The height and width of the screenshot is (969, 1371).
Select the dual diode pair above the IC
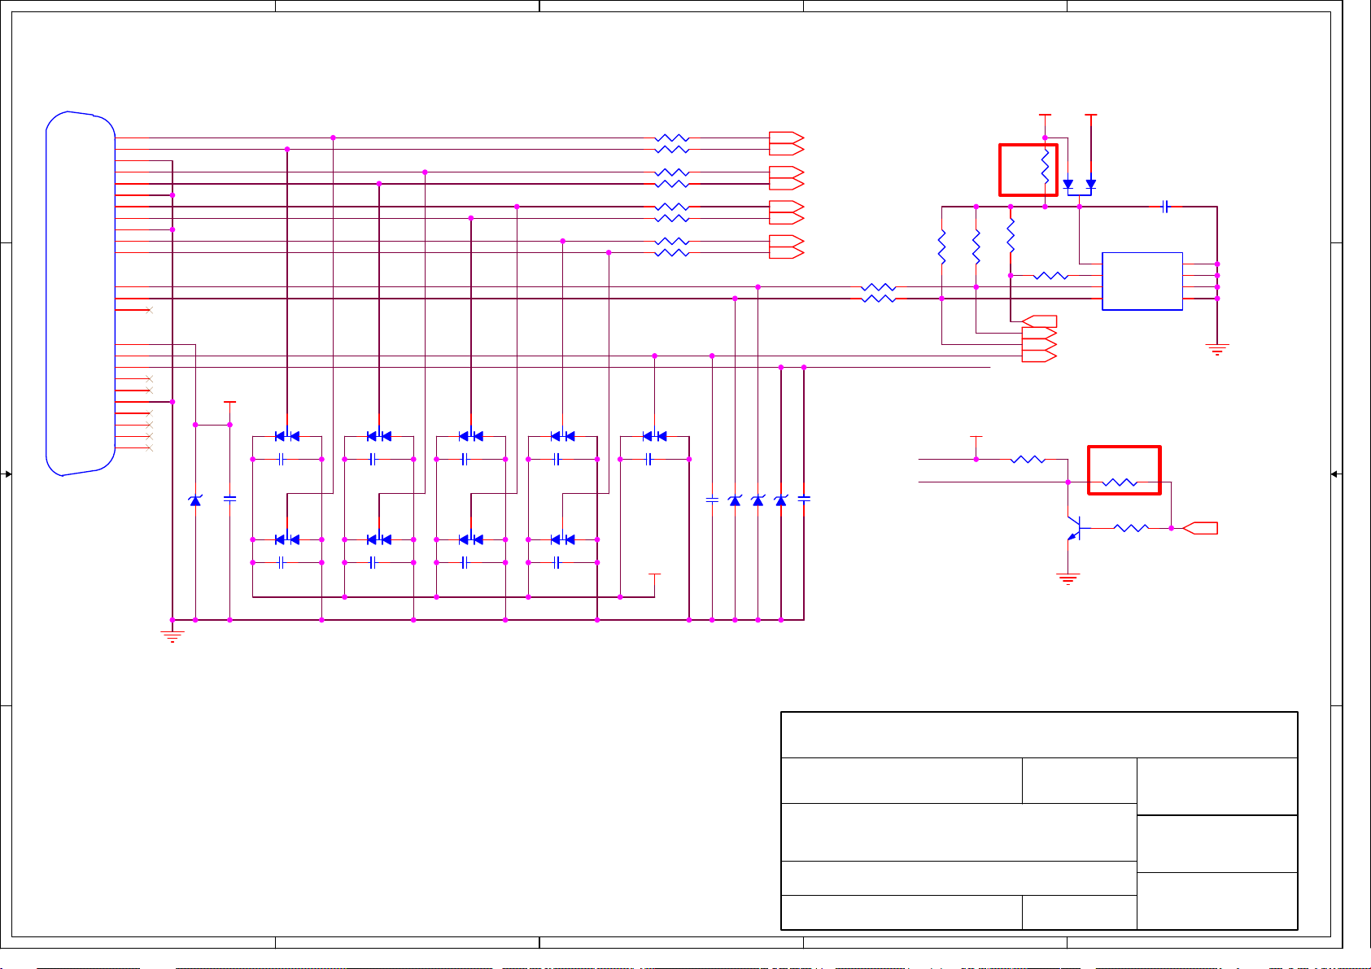tap(1079, 185)
